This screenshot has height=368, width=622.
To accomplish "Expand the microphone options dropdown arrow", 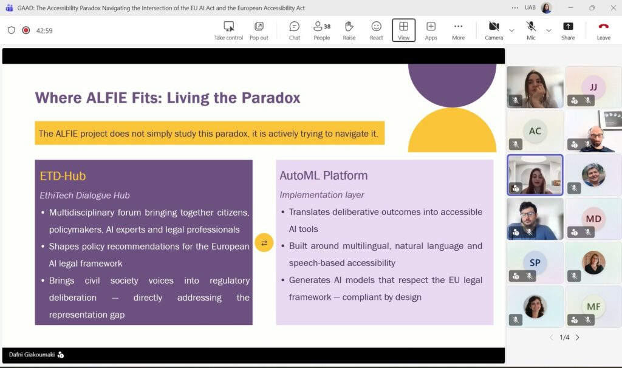I will (549, 30).
